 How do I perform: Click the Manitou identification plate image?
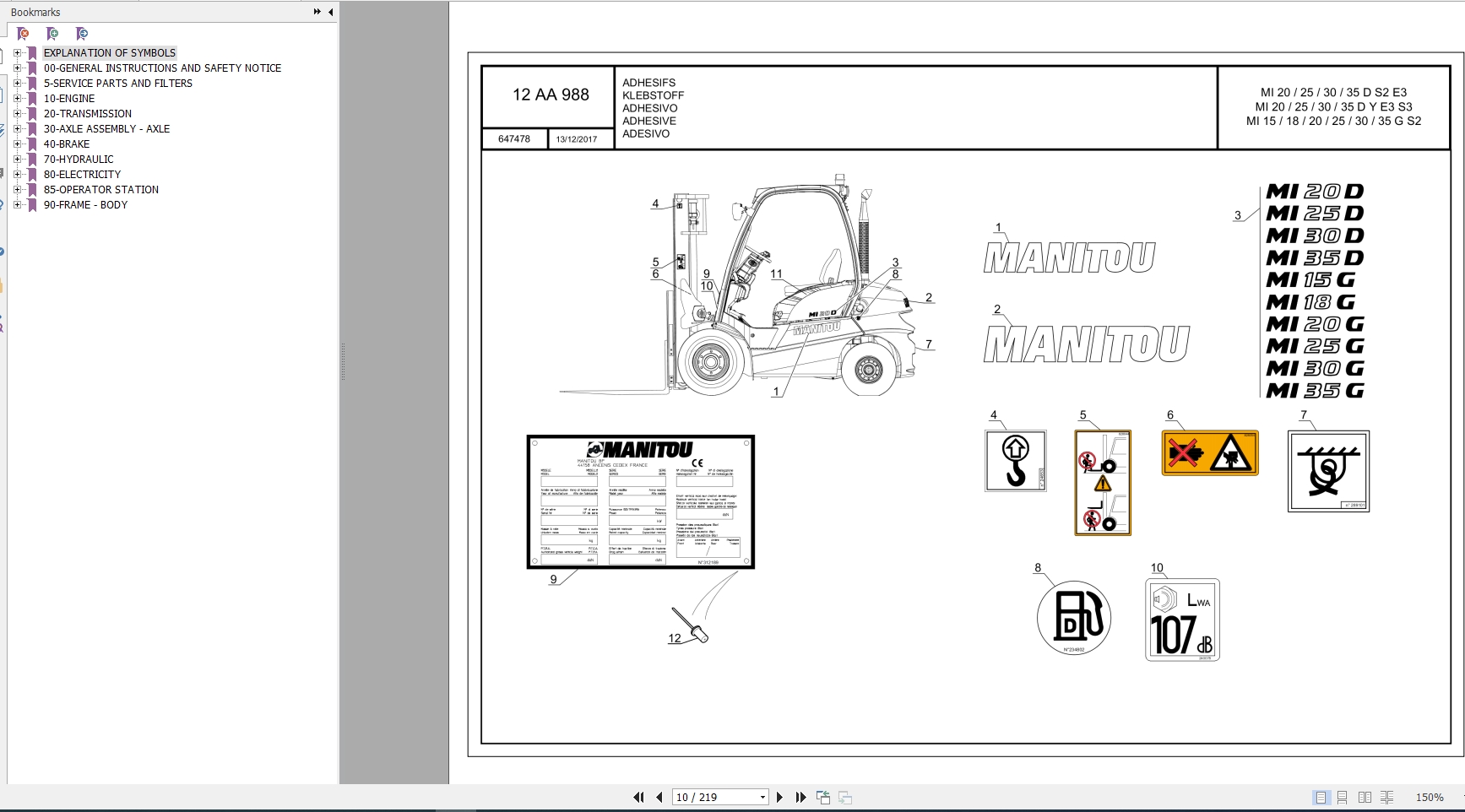[x=640, y=501]
